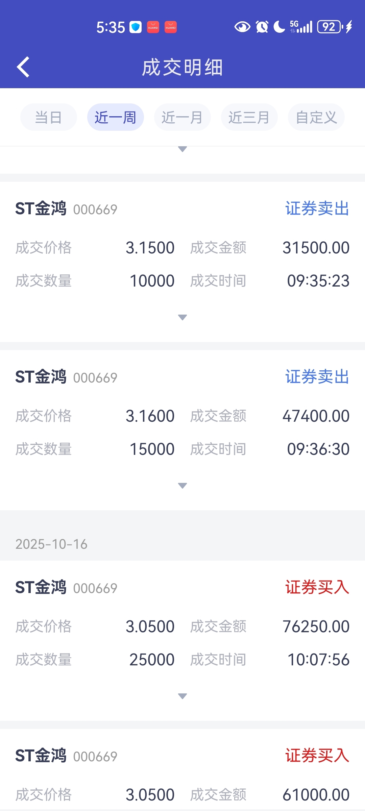Expand details of the 76250.00 buy trade

pyautogui.click(x=182, y=696)
